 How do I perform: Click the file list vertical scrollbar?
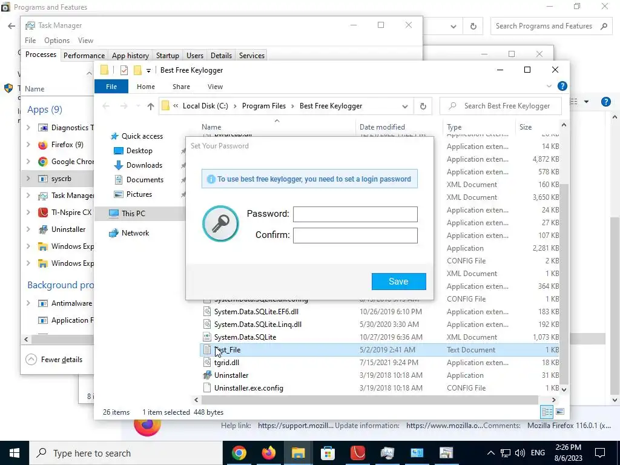pos(564,283)
